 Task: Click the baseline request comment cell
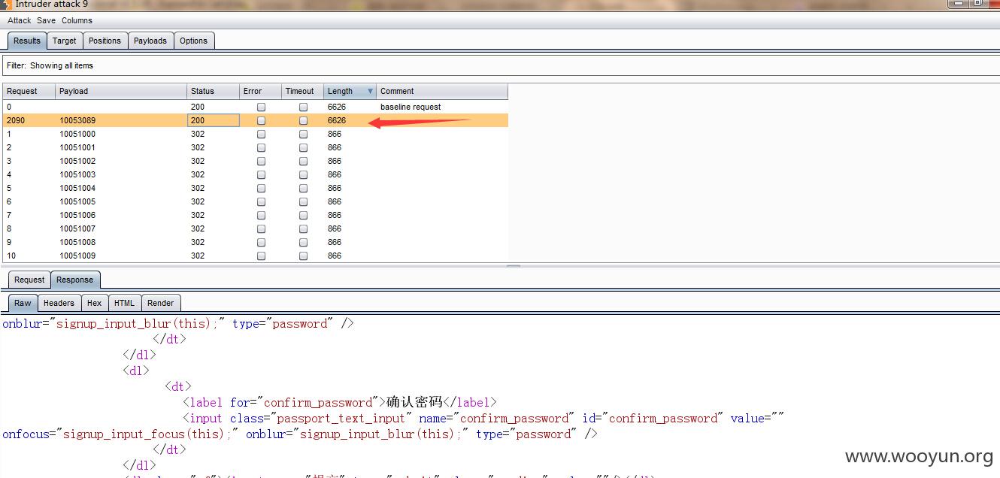(x=442, y=107)
